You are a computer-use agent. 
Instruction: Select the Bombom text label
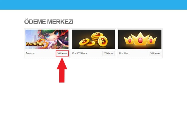(30, 53)
